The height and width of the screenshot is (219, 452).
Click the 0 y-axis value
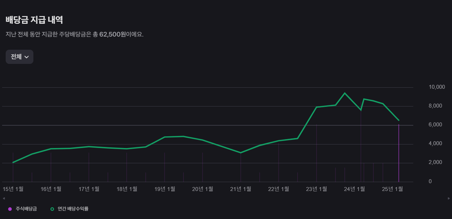click(430, 181)
